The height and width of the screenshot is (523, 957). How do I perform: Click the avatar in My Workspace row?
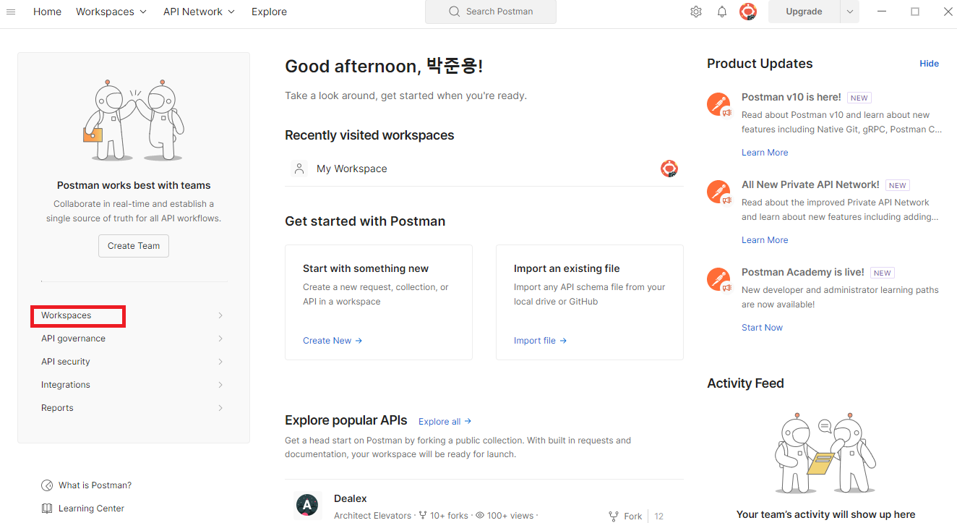click(x=669, y=169)
